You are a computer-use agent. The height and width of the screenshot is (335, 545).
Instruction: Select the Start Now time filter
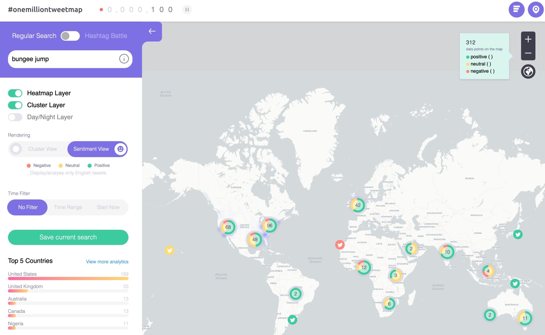pos(108,207)
